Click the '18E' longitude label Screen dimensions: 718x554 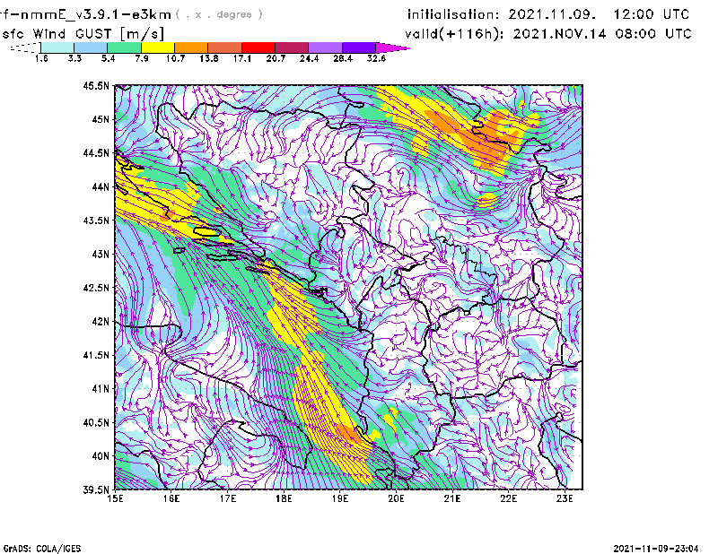point(284,498)
